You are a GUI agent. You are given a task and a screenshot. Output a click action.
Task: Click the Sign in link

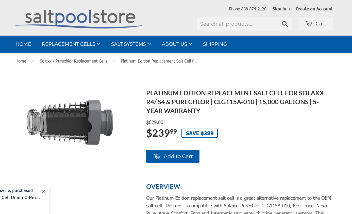pos(279,9)
